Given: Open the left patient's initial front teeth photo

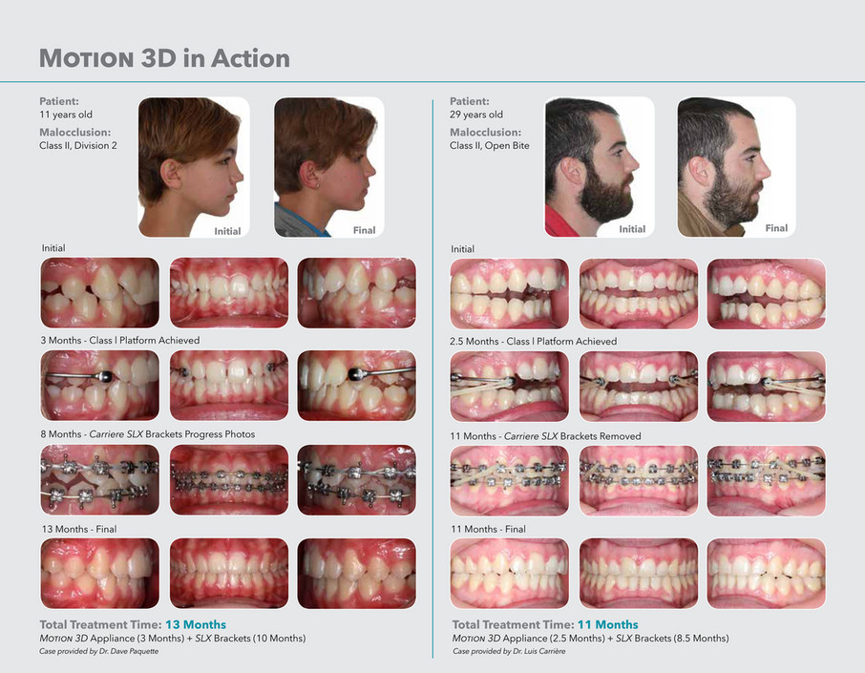Looking at the screenshot, I should 229,293.
